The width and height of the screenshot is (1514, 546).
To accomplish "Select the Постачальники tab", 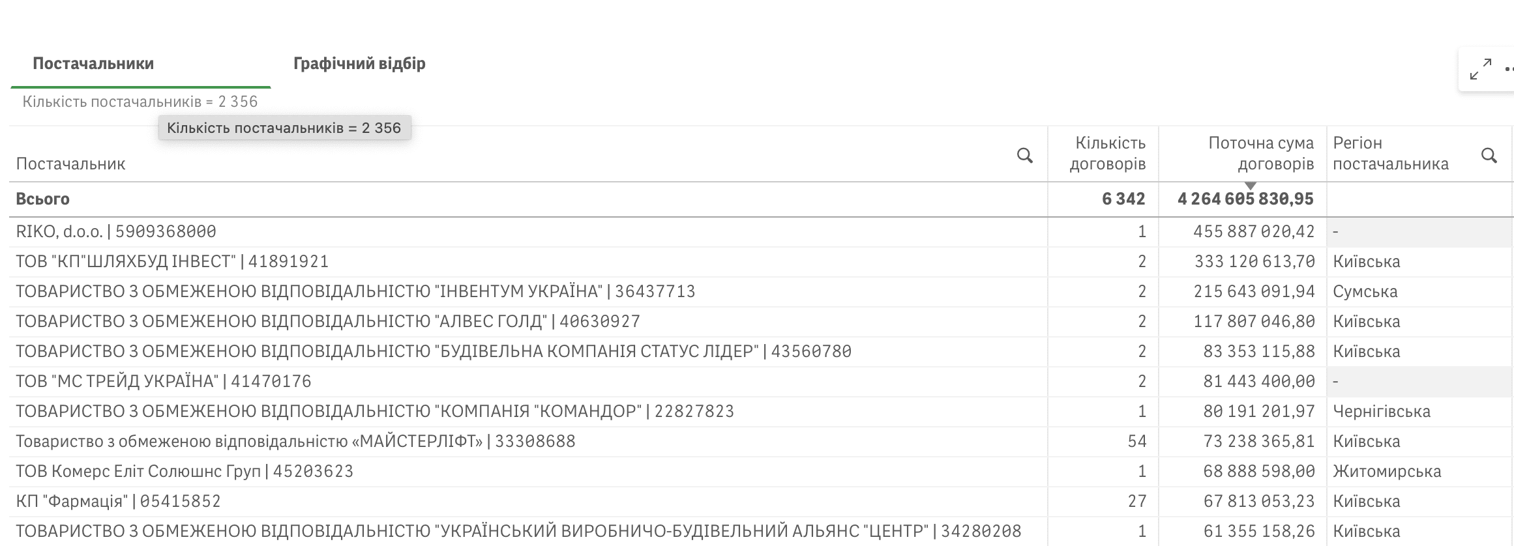I will click(93, 64).
